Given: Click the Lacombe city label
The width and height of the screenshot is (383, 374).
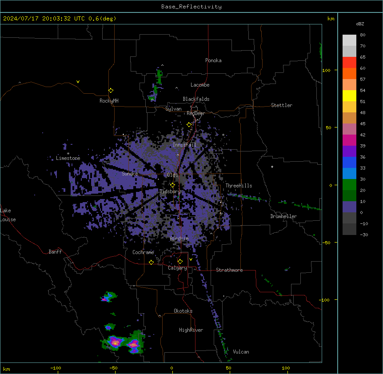Looking at the screenshot, I should click(200, 85).
